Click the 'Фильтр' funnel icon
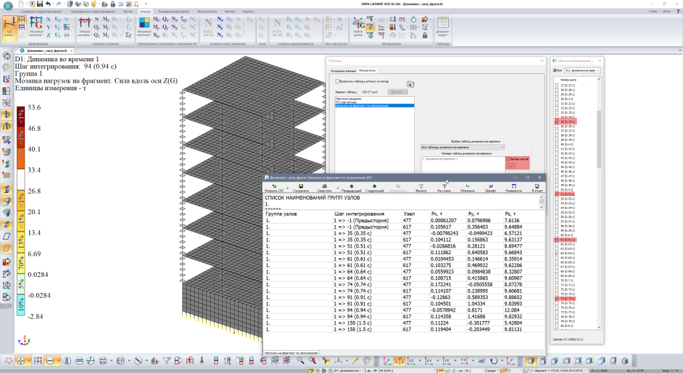 pyautogui.click(x=420, y=186)
